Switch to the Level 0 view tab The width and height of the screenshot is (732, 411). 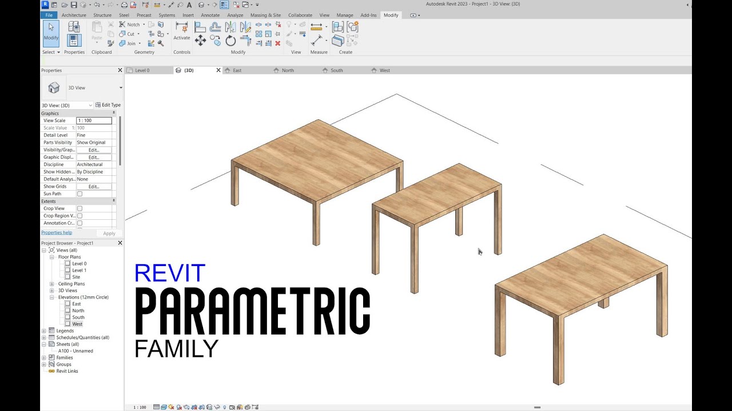point(142,70)
